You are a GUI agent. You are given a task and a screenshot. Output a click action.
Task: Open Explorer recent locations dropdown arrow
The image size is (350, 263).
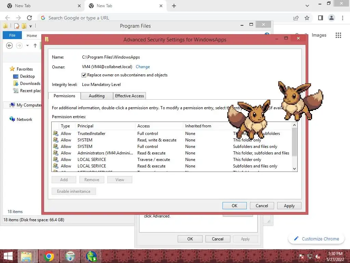pos(27,46)
